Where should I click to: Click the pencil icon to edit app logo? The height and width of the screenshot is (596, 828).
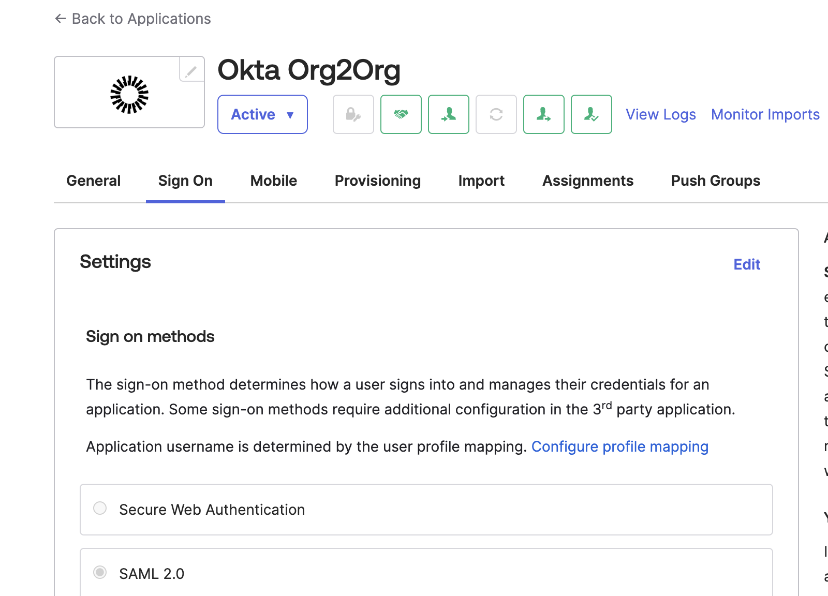click(191, 70)
